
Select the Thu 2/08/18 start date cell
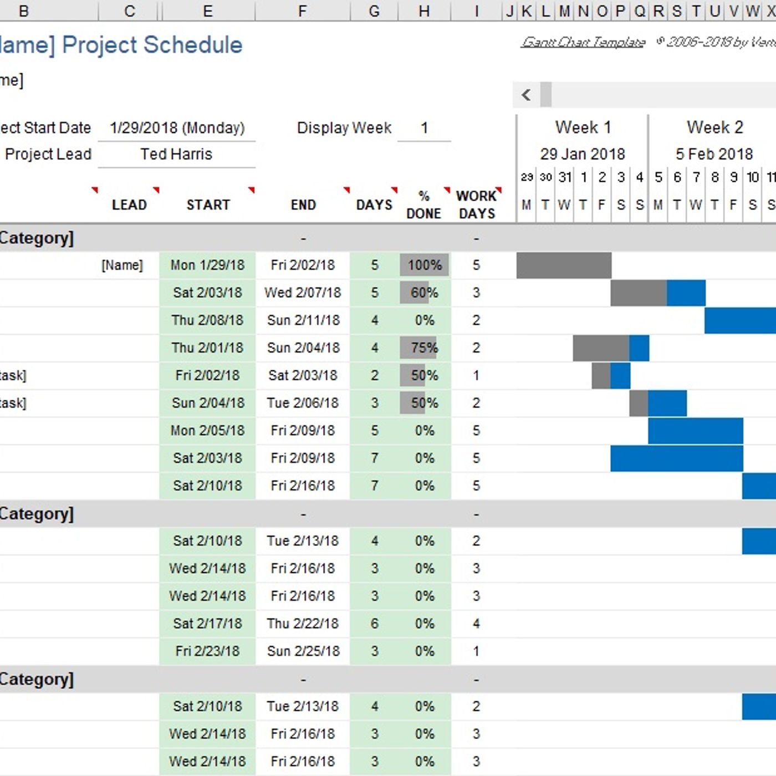pyautogui.click(x=208, y=320)
